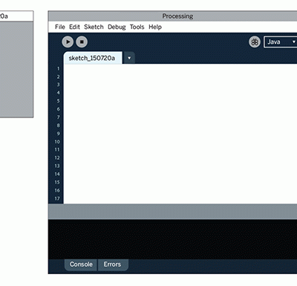This screenshot has height=286, width=297.
Task: Click line number 1 in the gutter
Action: (x=59, y=68)
